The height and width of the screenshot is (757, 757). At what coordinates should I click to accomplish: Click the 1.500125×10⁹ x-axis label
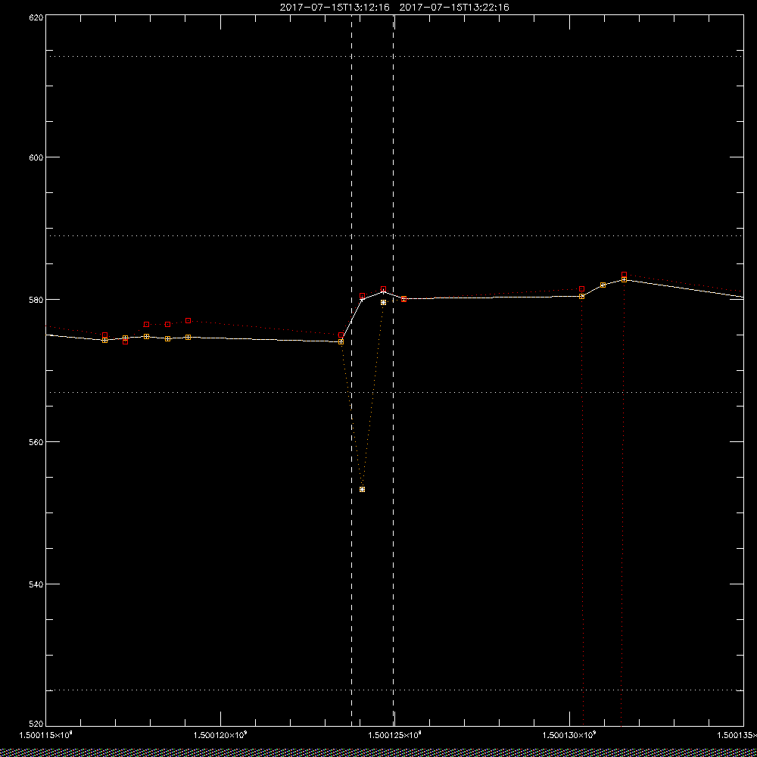click(395, 735)
